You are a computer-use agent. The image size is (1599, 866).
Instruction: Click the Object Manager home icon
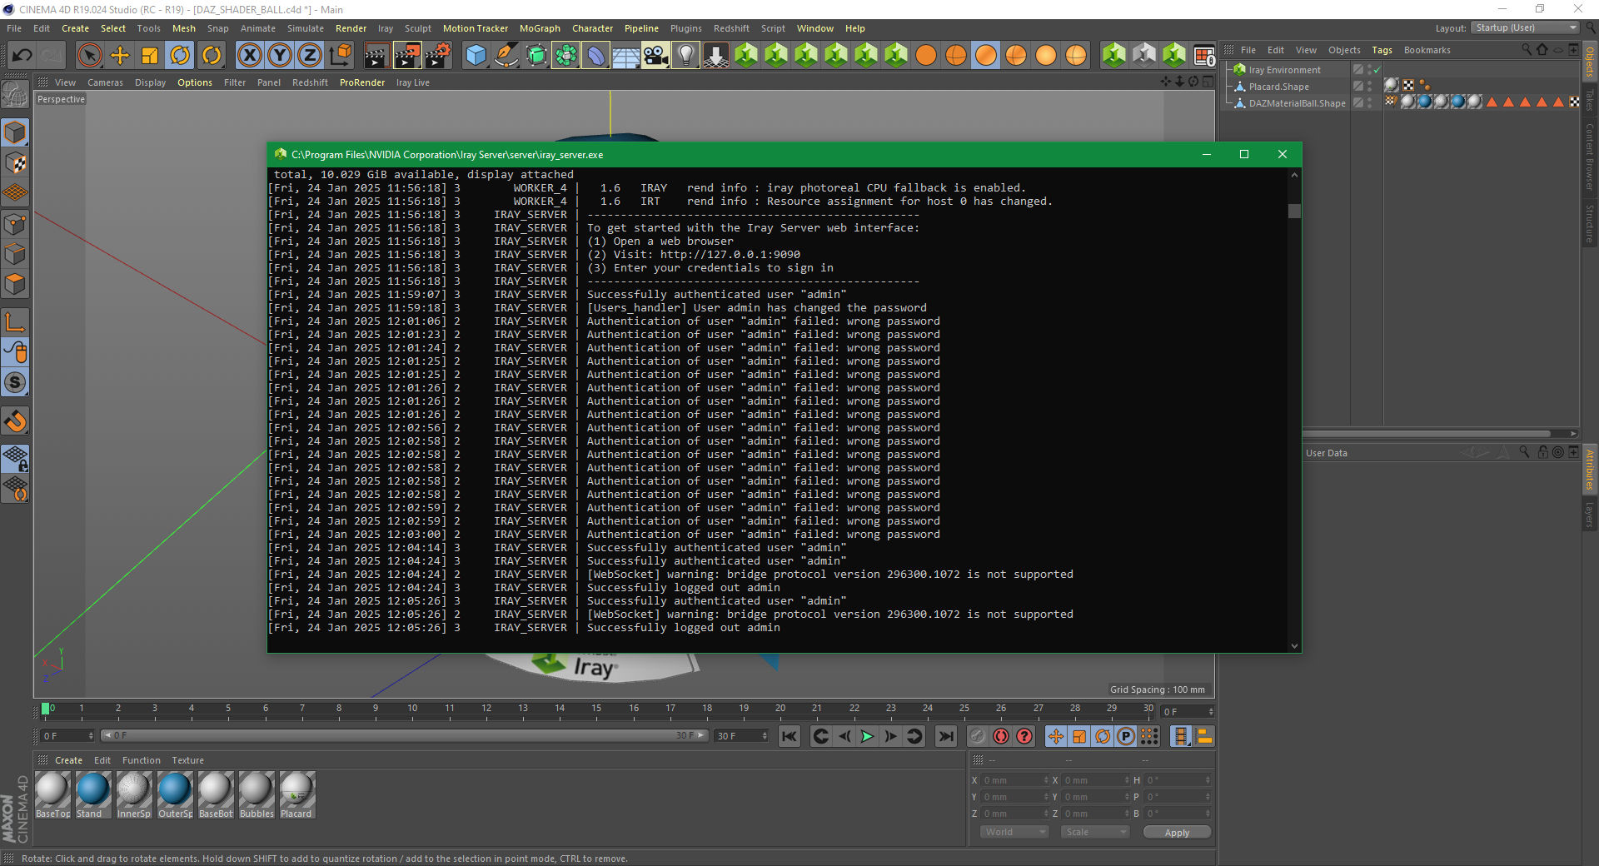click(1542, 50)
